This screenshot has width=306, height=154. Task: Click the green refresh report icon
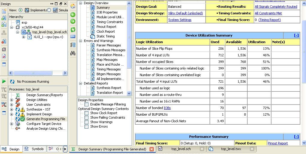coord(73,30)
